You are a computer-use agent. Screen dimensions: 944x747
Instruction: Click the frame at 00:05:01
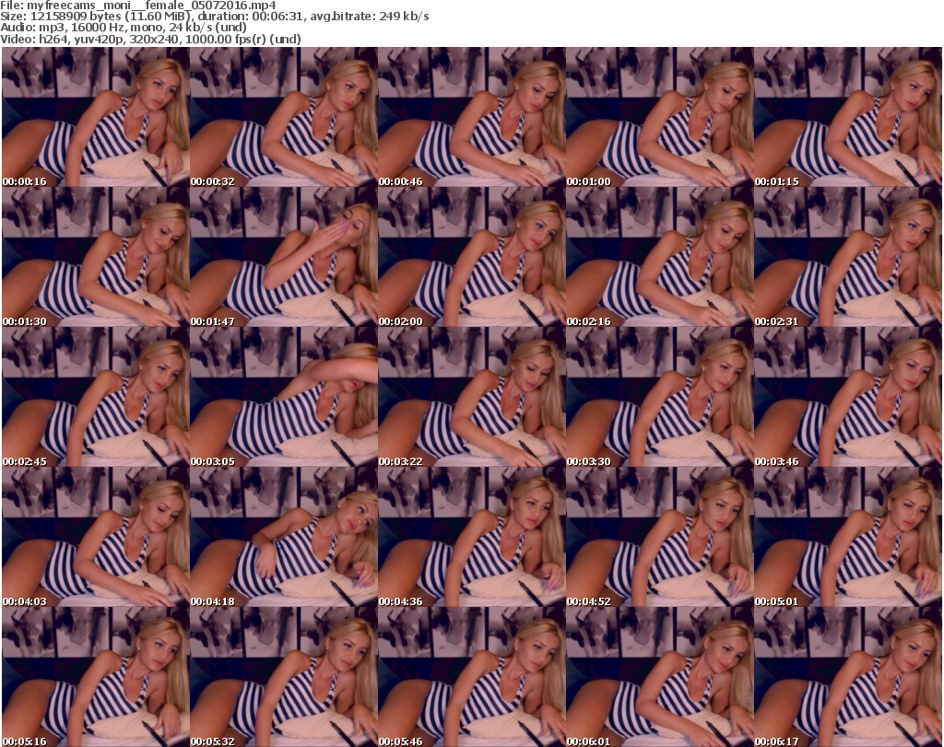click(848, 537)
